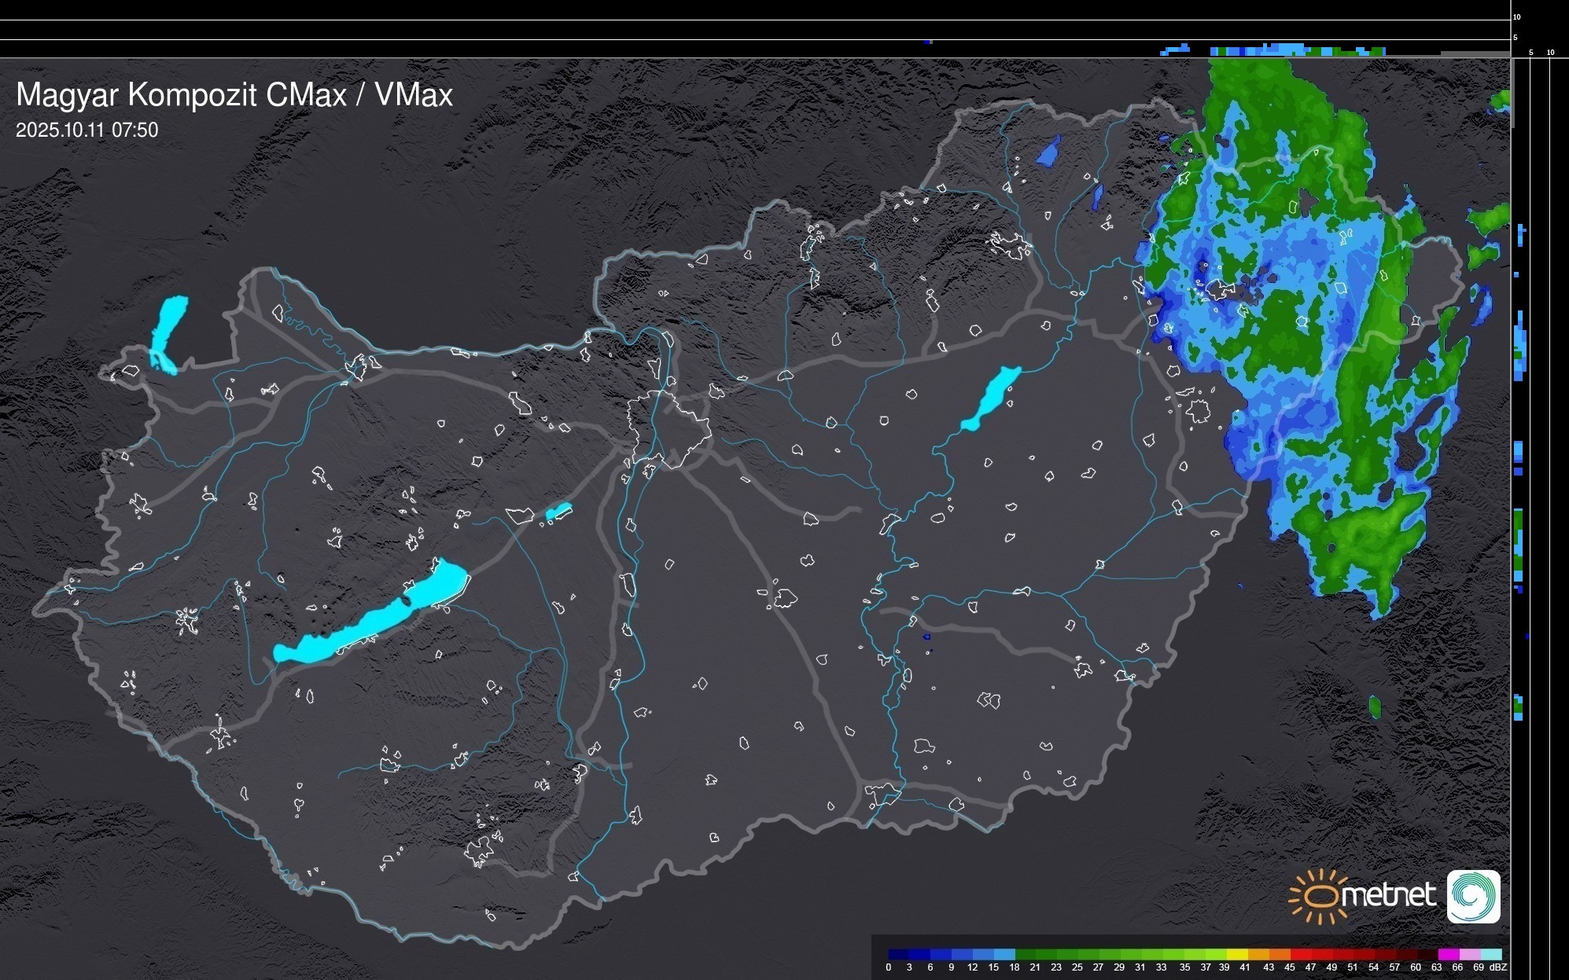Viewport: 1569px width, 980px height.
Task: Click the dBZ unit label in legend
Action: [1498, 967]
